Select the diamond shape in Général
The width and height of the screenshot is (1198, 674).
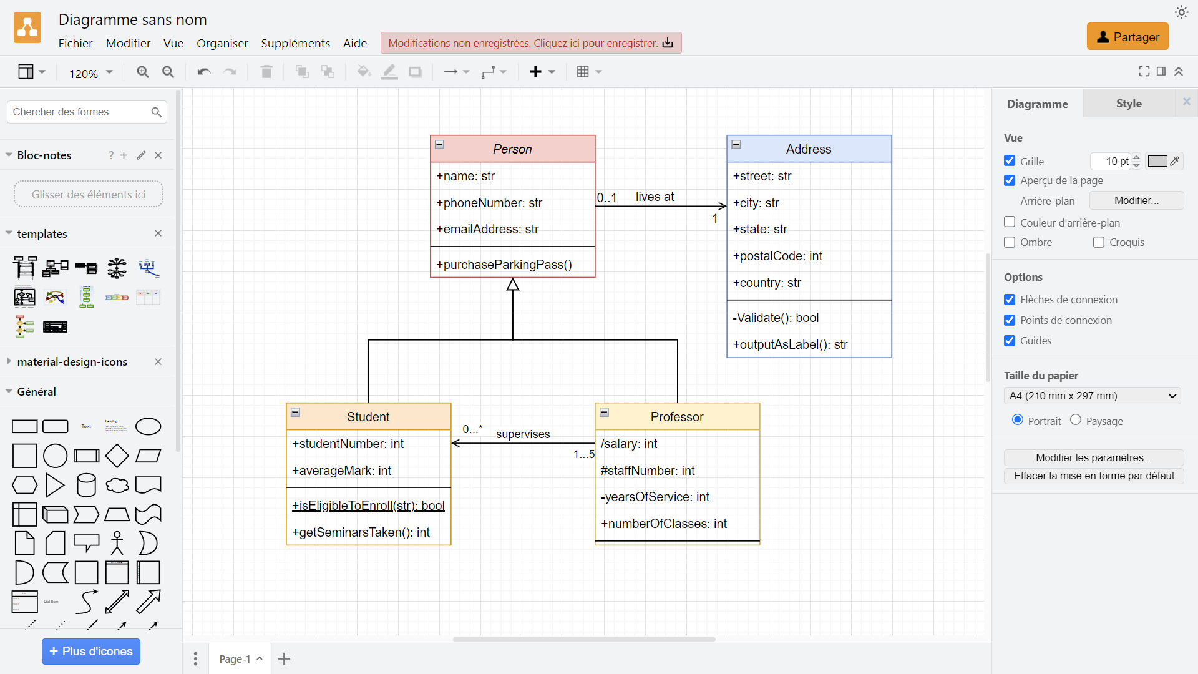coord(117,456)
